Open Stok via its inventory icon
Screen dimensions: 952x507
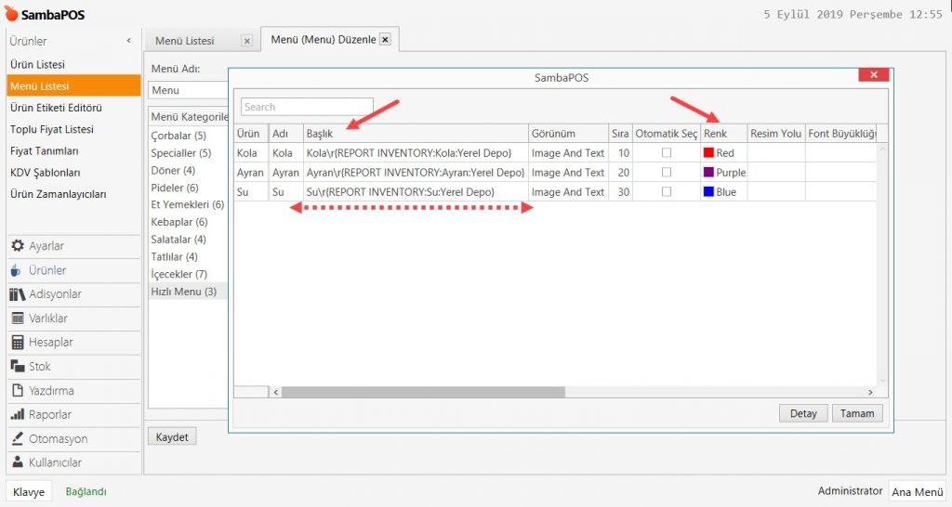[17, 367]
